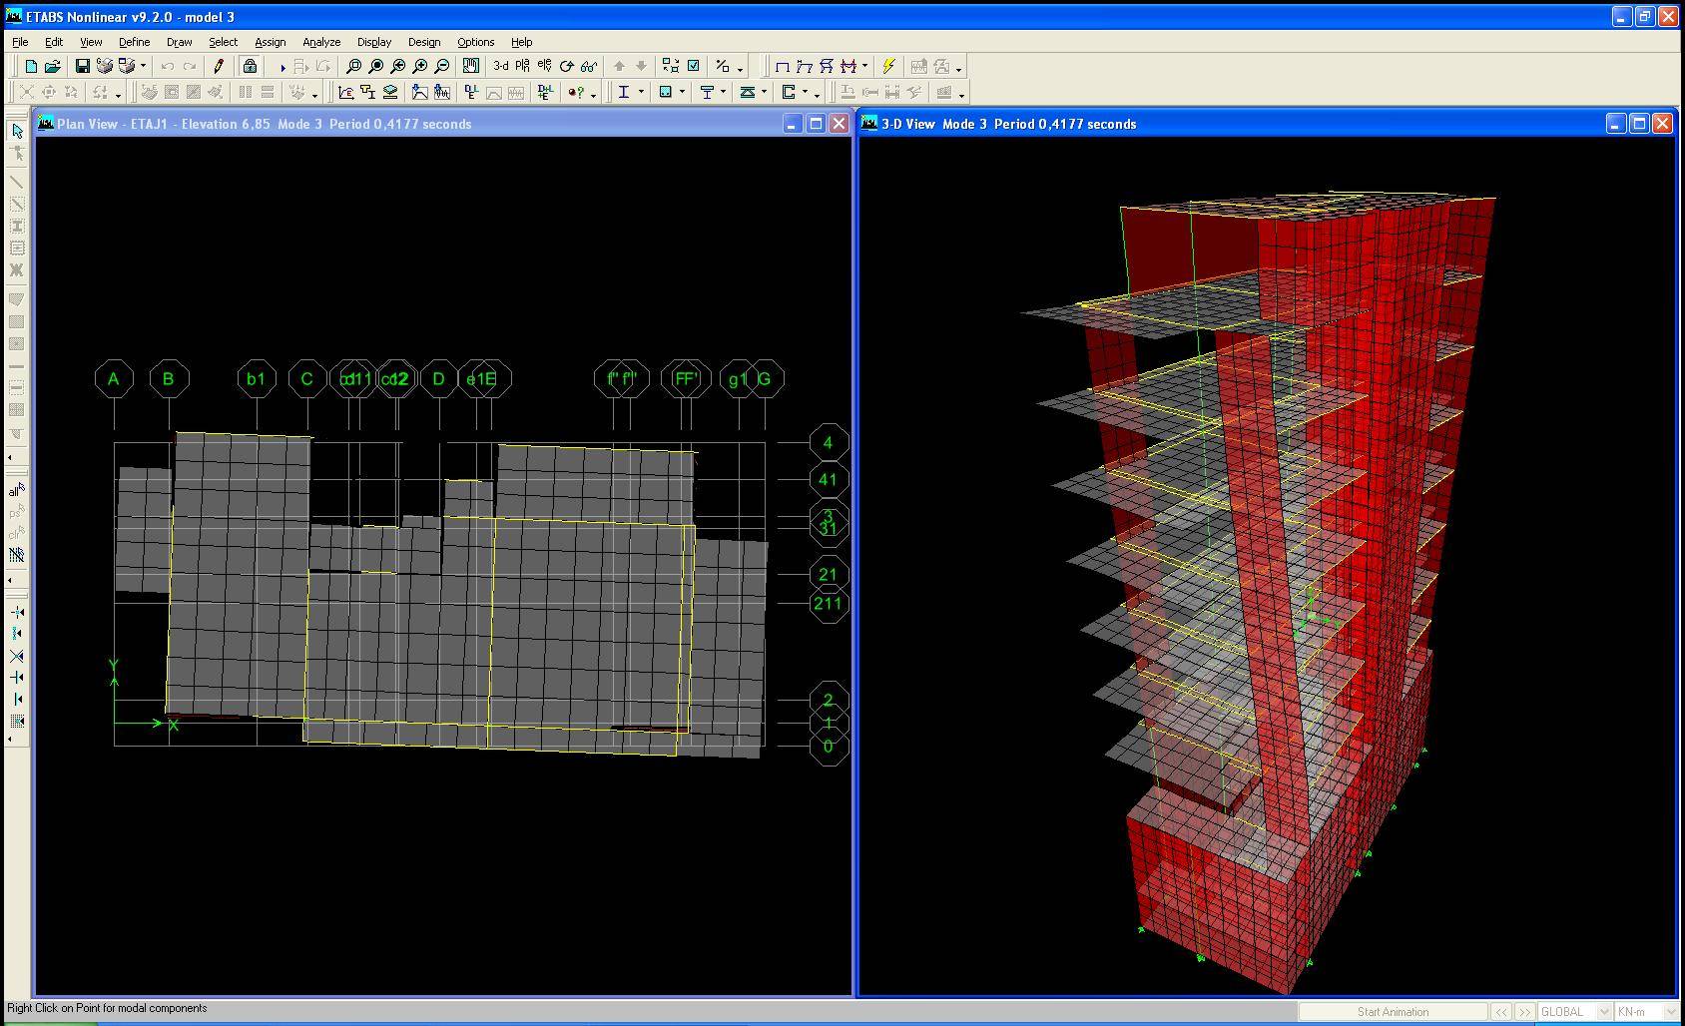Expand the GLOBAL coordinate system dropdown
The height and width of the screenshot is (1026, 1685).
pos(1604,1012)
